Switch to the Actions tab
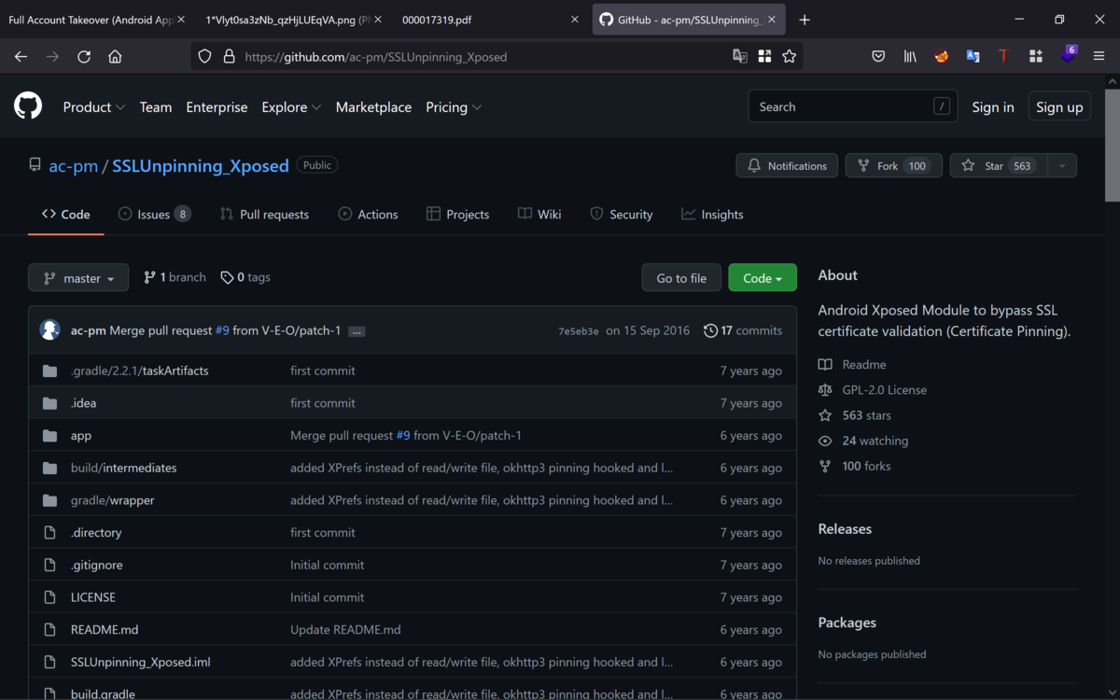Screen dimensions: 1120x700 368,215
